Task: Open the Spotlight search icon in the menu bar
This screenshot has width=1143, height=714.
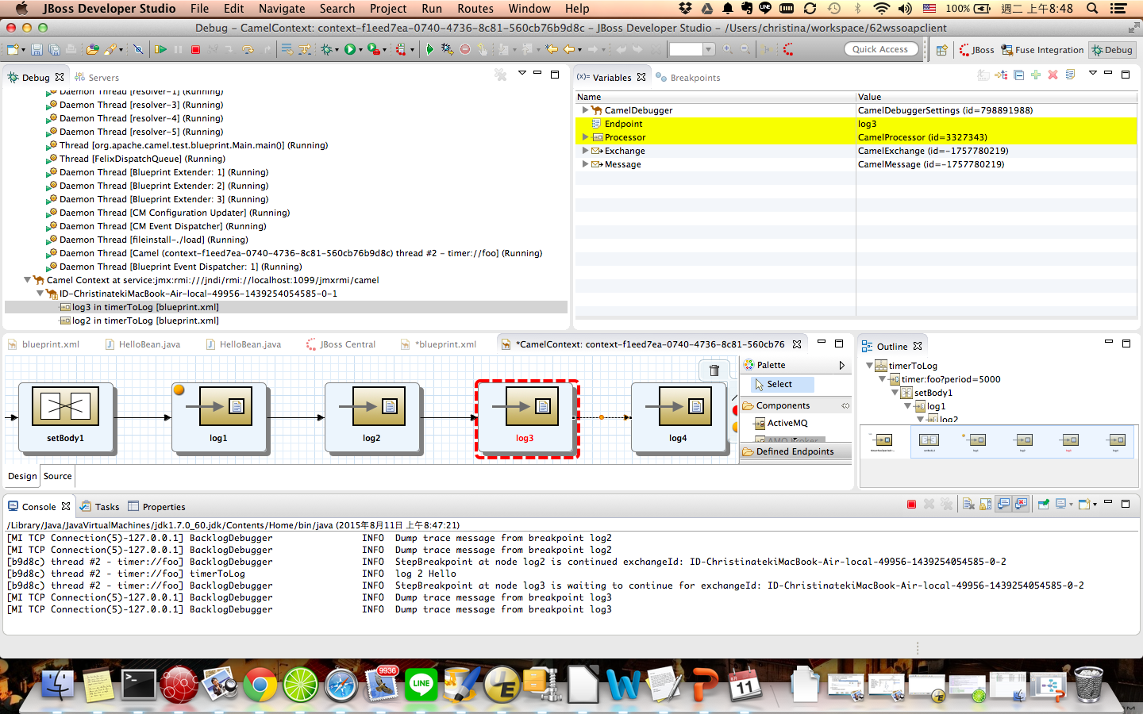Action: click(1092, 9)
